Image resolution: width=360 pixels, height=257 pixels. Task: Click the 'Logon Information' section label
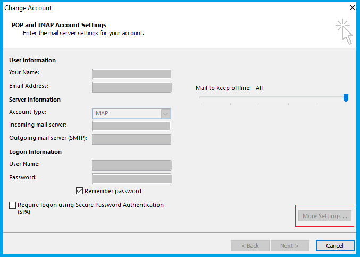point(35,152)
